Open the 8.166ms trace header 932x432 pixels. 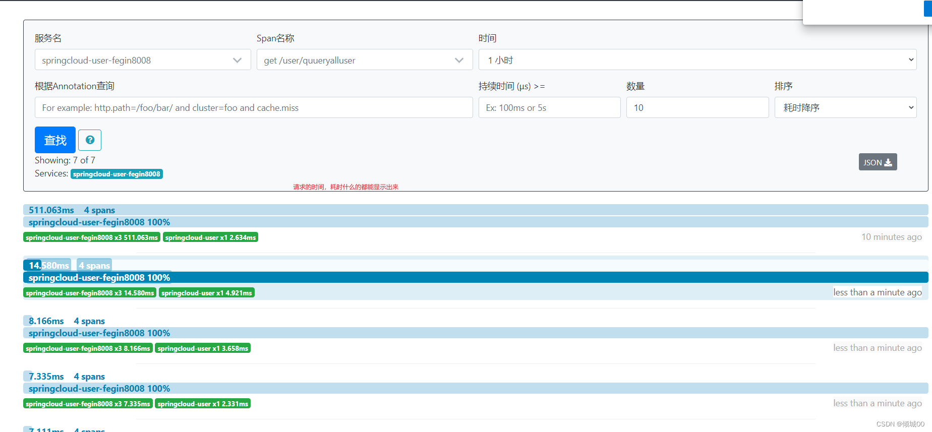[476, 321]
